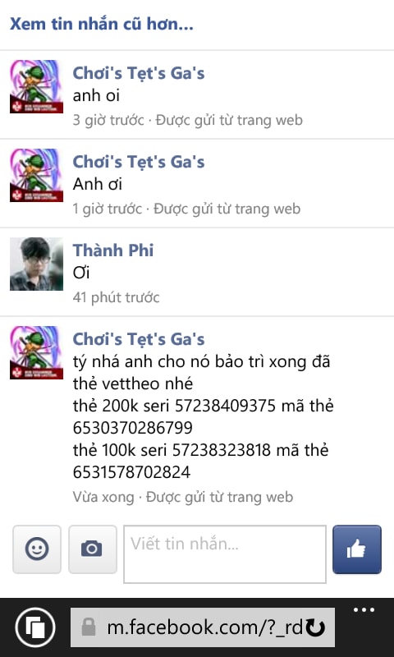Viewport: 394px width, 657px height.
Task: Tap avatar beside the 'Anh ơi' message
Action: 36,175
